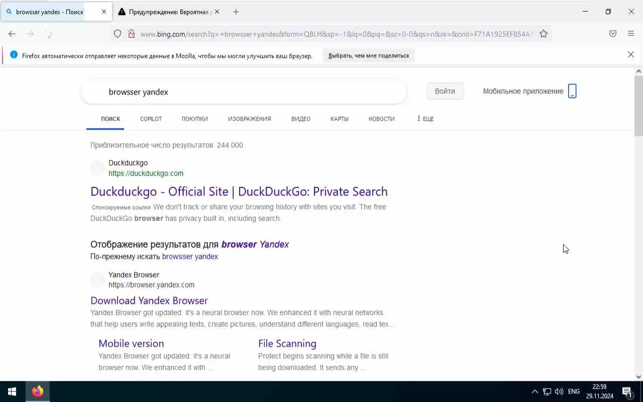The image size is (643, 402).
Task: Click the 'Yandex Browser' site name text
Action: (x=134, y=275)
